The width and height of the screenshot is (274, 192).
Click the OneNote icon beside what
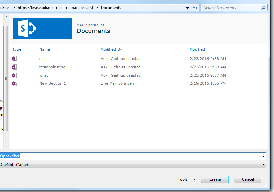[x=15, y=75]
